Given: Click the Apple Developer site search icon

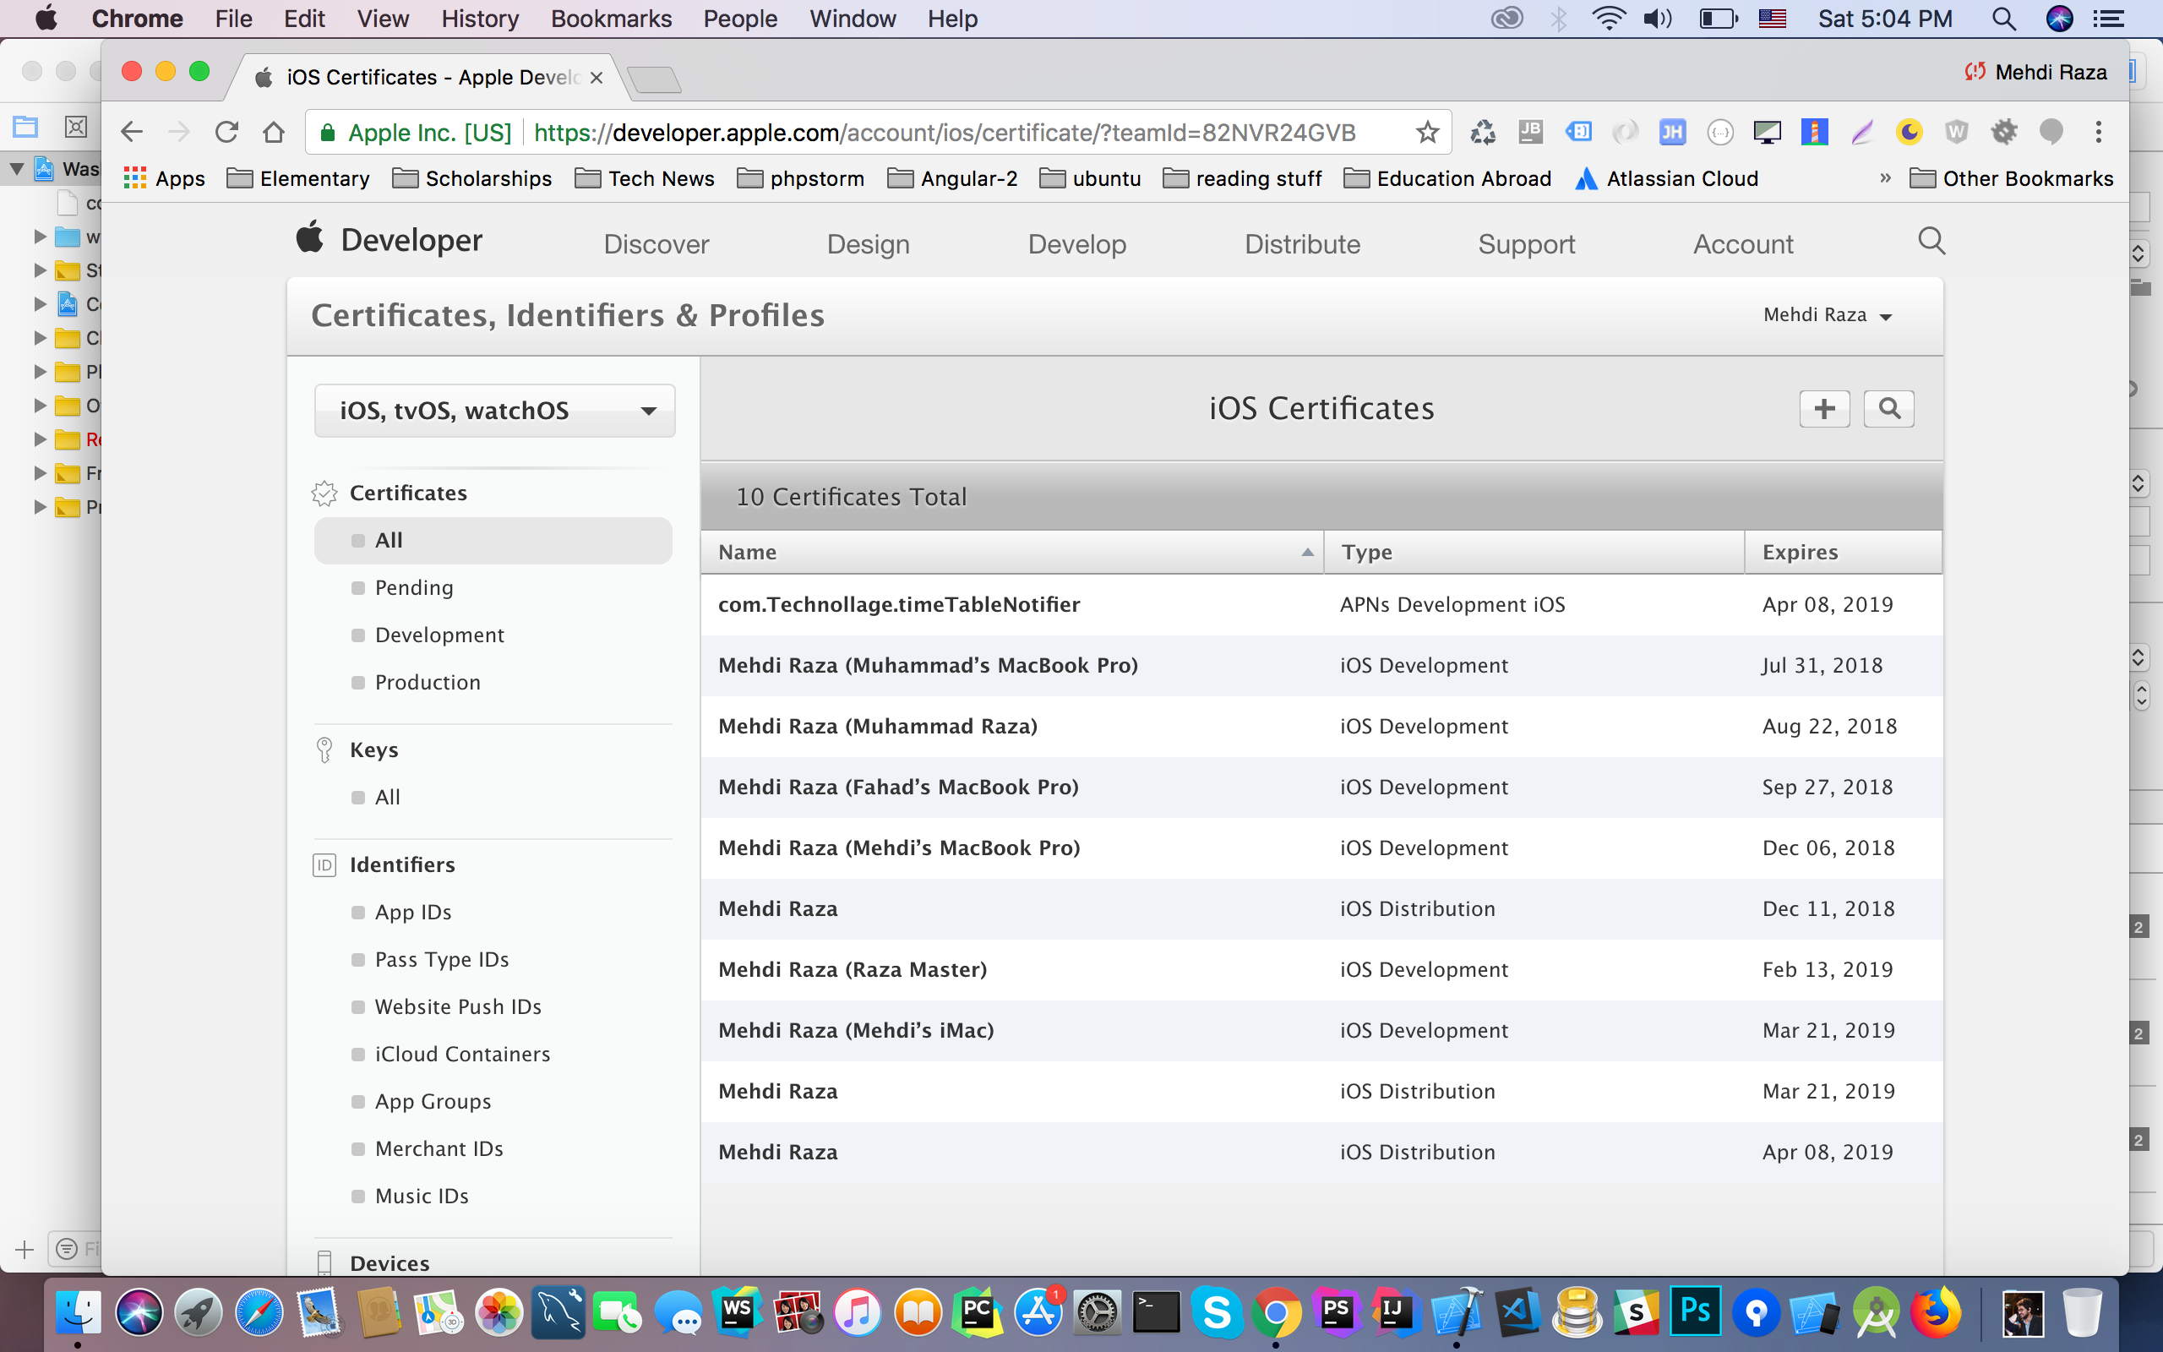Looking at the screenshot, I should [x=1931, y=242].
